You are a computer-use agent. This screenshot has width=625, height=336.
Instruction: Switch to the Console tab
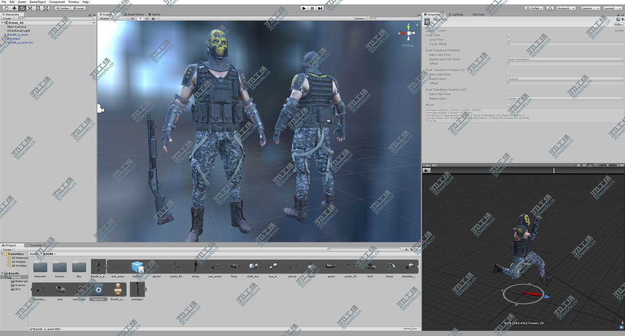pyautogui.click(x=34, y=245)
